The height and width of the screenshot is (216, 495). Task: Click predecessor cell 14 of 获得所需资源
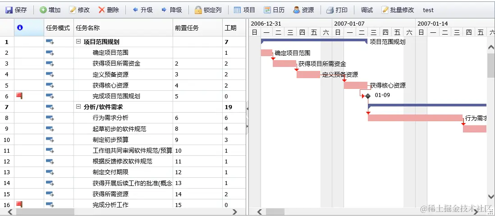click(197, 194)
